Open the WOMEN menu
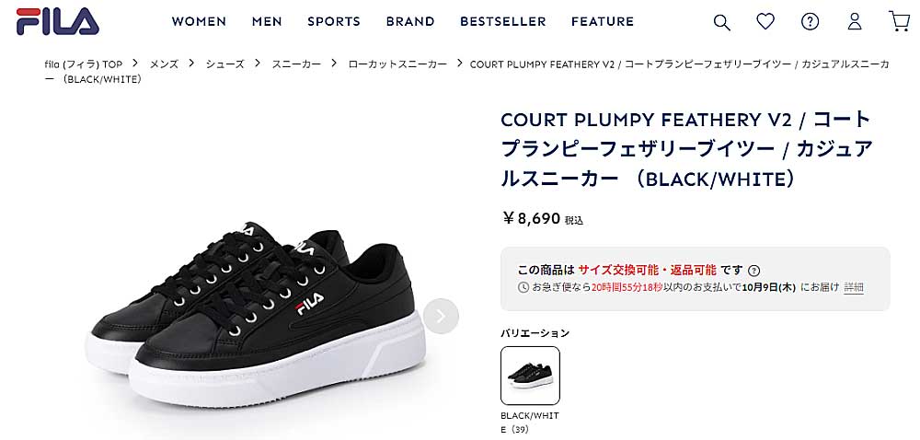Image resolution: width=920 pixels, height=440 pixels. tap(199, 21)
